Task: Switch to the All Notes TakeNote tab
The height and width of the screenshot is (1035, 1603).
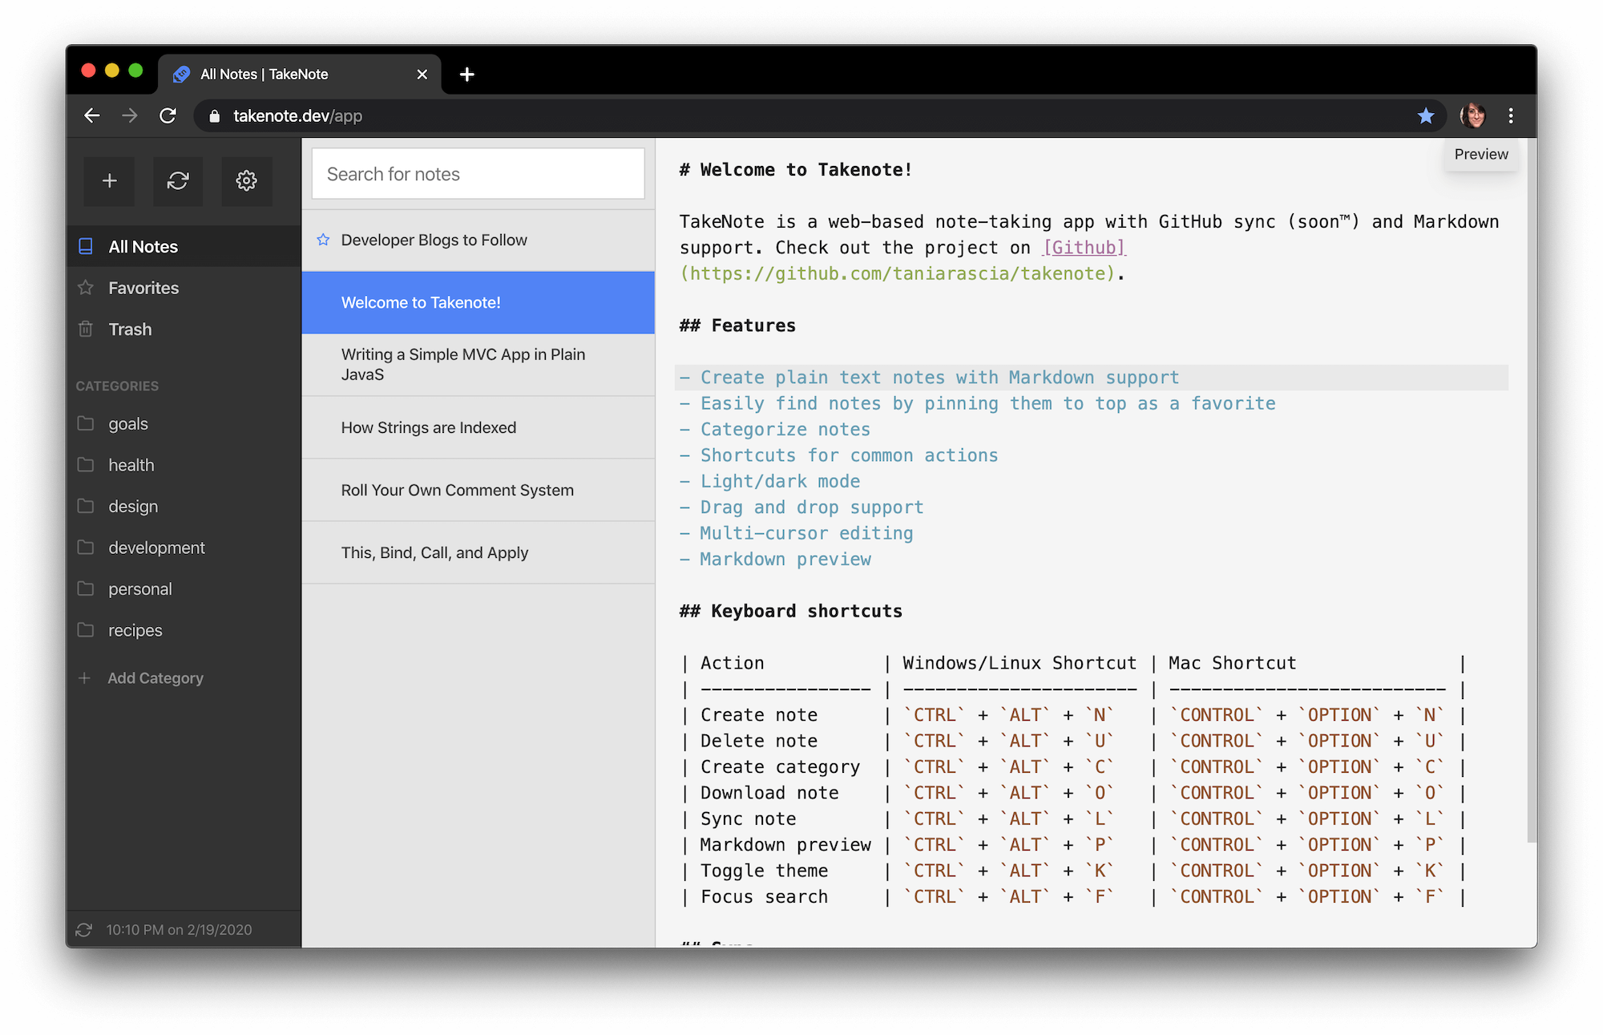Action: pos(264,74)
